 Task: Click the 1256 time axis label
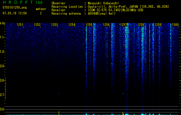click(x=106, y=25)
